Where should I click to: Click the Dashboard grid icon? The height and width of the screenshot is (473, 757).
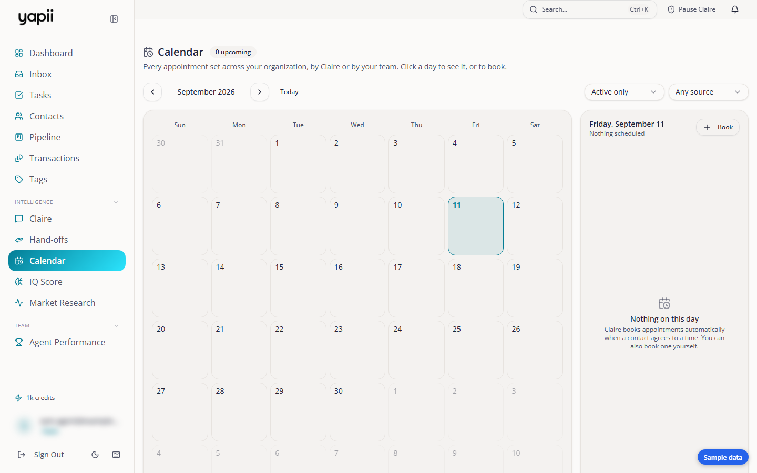coord(19,53)
